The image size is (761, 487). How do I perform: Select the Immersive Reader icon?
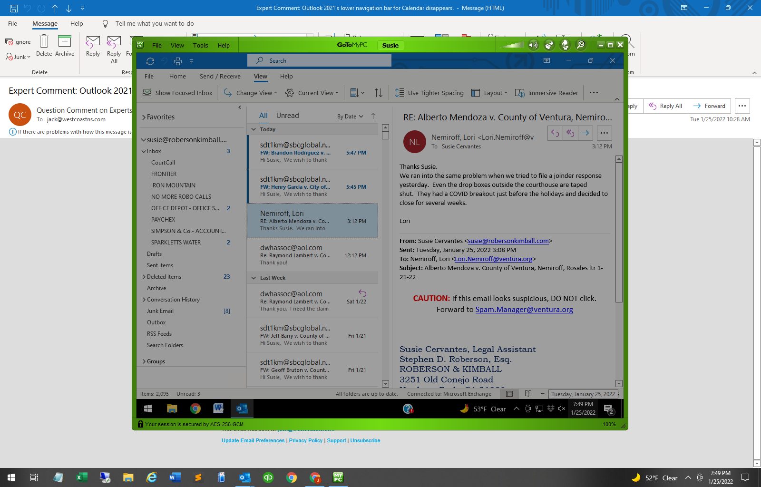(x=520, y=92)
